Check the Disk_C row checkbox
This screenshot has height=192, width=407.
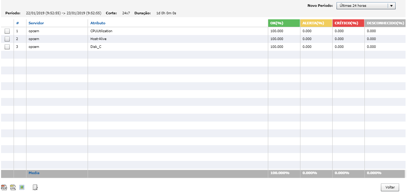7,47
